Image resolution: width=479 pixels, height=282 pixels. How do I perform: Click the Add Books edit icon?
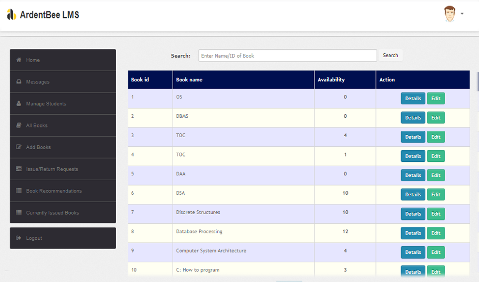[19, 147]
